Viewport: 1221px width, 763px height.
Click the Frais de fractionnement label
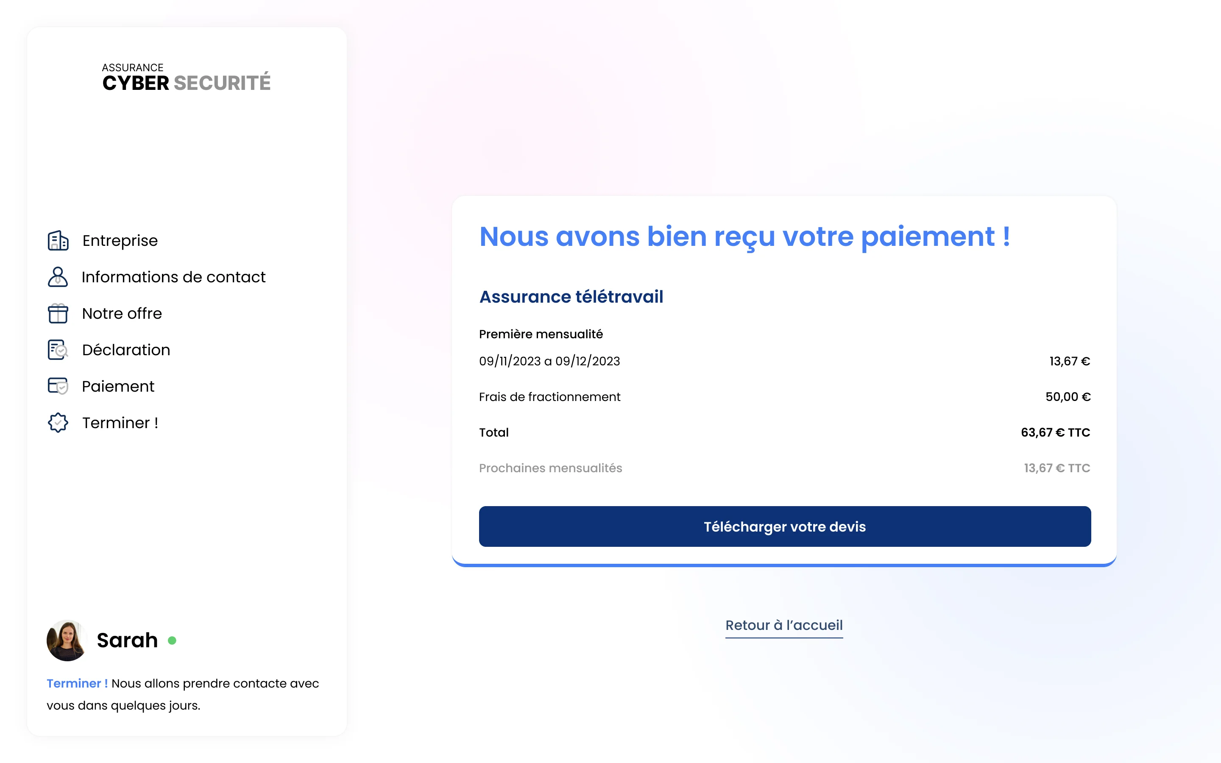549,397
